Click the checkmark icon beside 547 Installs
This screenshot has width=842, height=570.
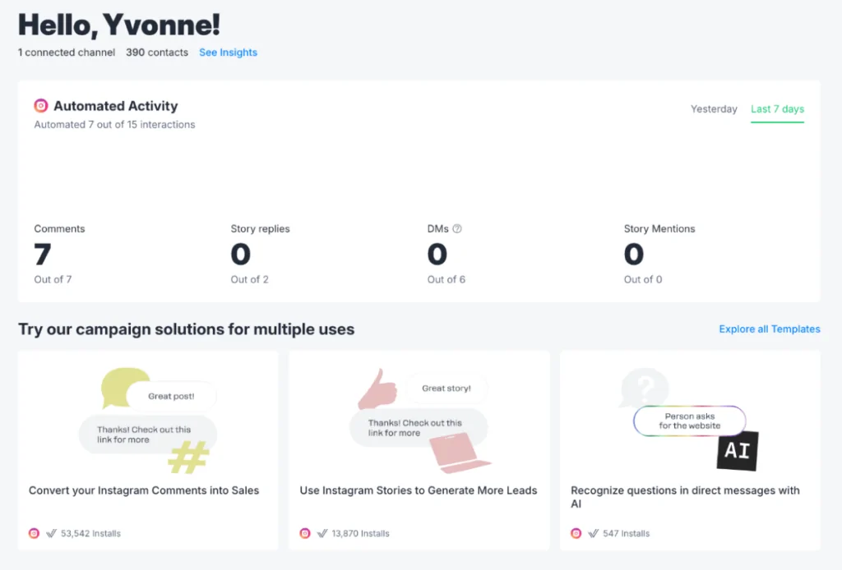point(594,533)
